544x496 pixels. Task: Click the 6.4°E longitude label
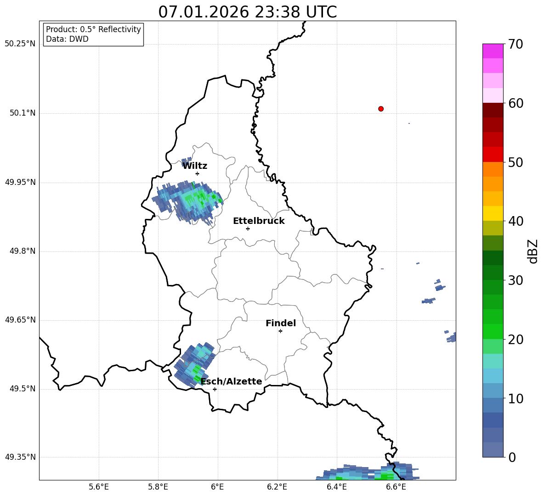336,487
